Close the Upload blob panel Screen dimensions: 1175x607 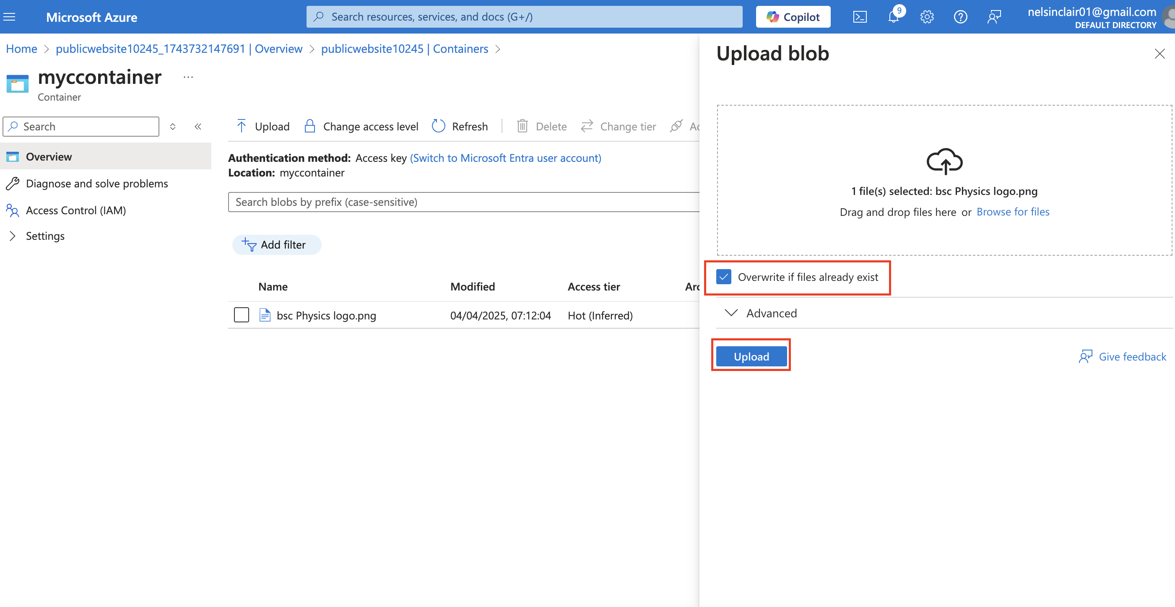coord(1159,54)
